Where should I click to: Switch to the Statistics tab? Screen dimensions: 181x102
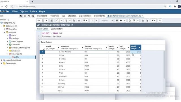pyautogui.click(x=72, y=16)
